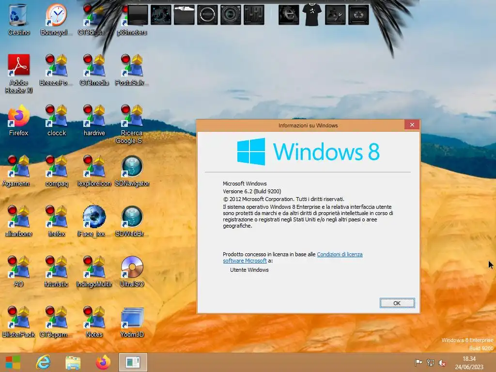496x372 pixels.
Task: Launch the Yodm3D desktop shortcut
Action: pyautogui.click(x=132, y=322)
